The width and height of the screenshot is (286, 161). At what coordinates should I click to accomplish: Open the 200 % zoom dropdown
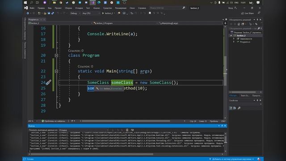(x=33, y=121)
